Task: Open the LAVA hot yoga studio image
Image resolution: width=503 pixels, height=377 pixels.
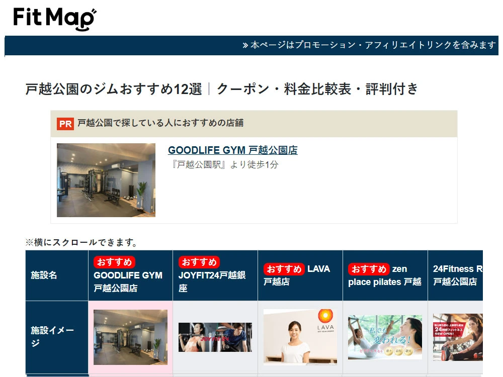Action: pyautogui.click(x=300, y=337)
